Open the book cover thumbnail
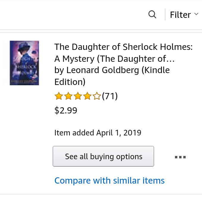202x202 pixels. [x=24, y=63]
